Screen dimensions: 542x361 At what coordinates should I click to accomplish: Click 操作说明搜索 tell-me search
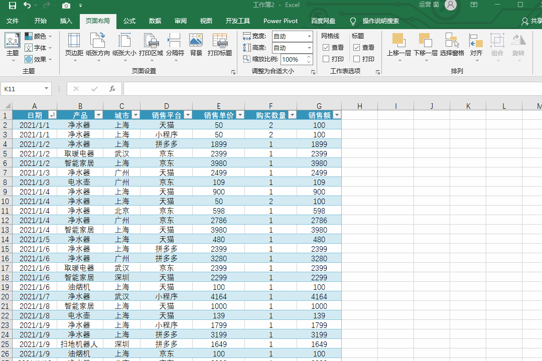point(380,21)
